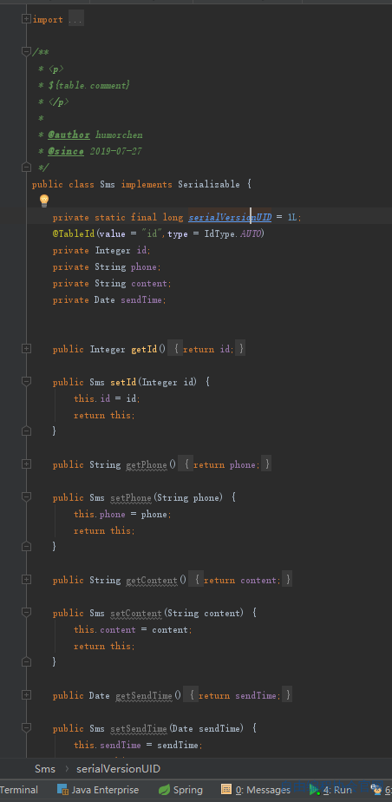Click the fold end marker of setContent
Viewport: 392px width, 802px height.
[x=26, y=662]
